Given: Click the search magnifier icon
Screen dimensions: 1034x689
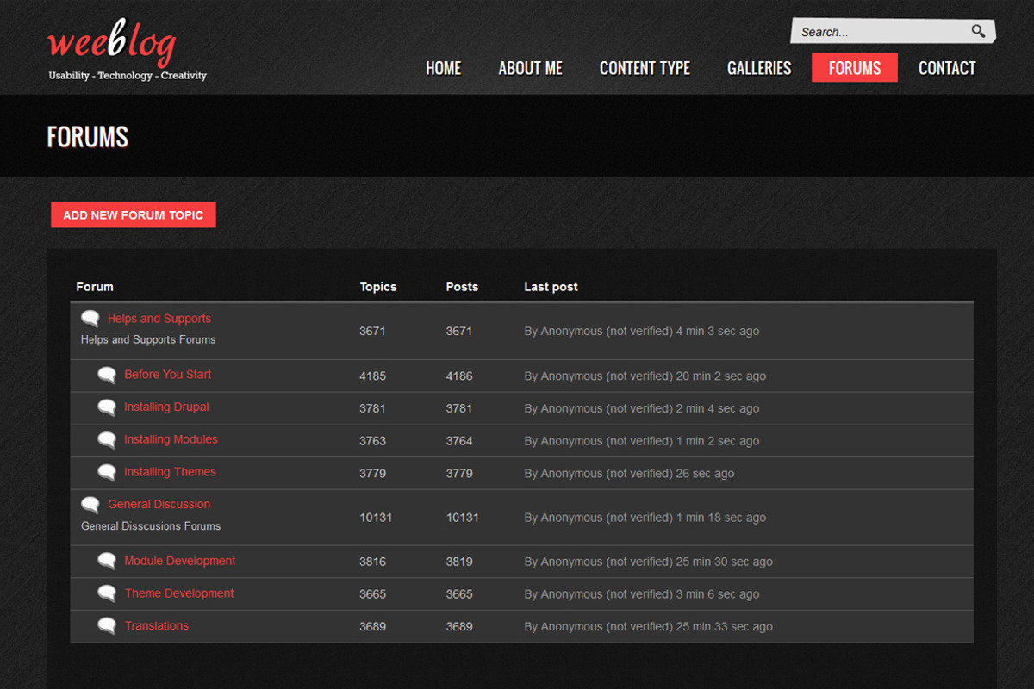Looking at the screenshot, I should point(978,31).
